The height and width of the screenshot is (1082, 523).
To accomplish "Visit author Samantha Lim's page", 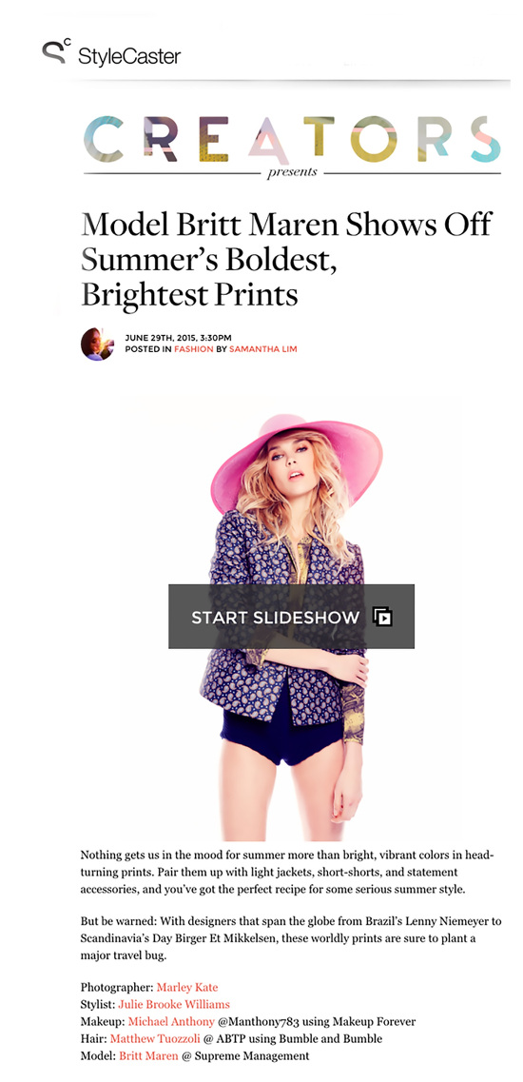I will click(262, 349).
